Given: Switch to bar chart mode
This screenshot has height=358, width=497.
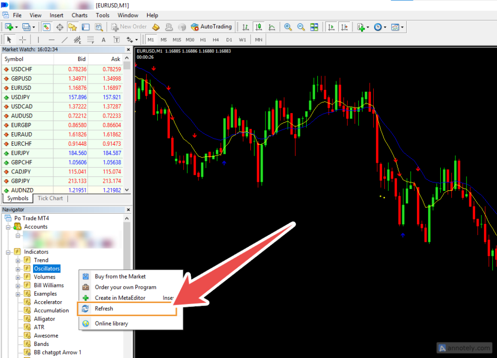Looking at the screenshot, I should pos(245,27).
